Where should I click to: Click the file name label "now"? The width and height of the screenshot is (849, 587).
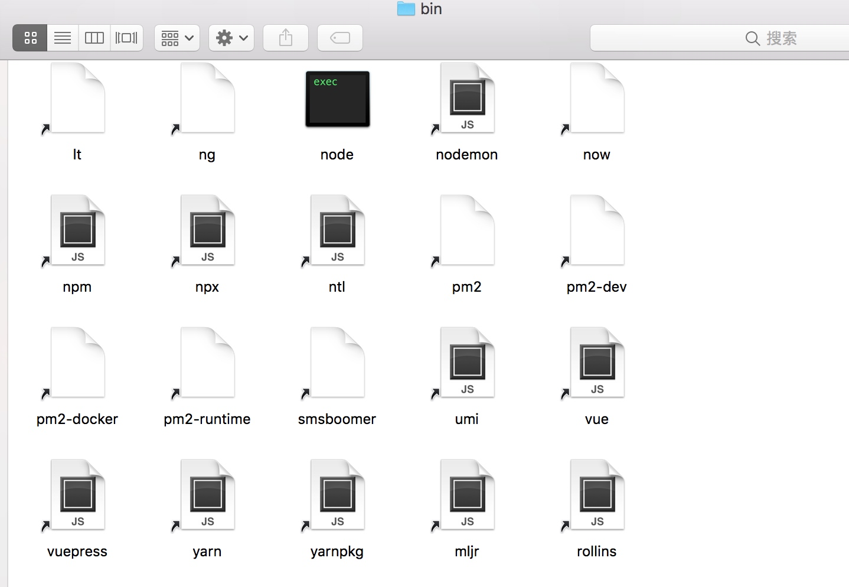(x=597, y=155)
